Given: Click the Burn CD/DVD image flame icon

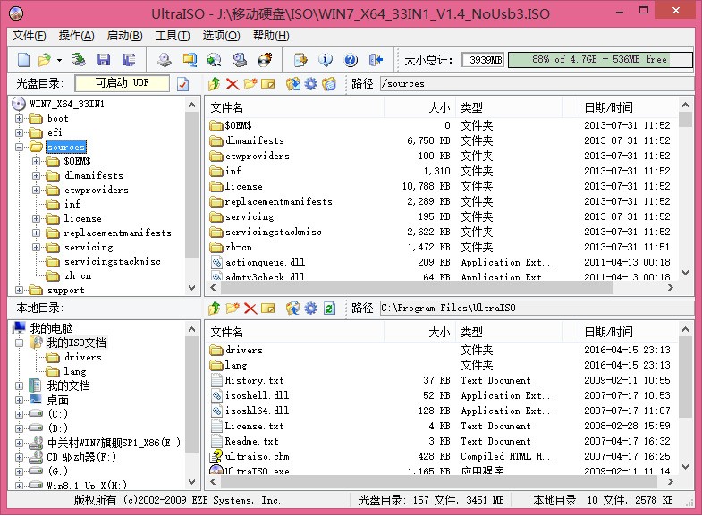Looking at the screenshot, I should (265, 60).
